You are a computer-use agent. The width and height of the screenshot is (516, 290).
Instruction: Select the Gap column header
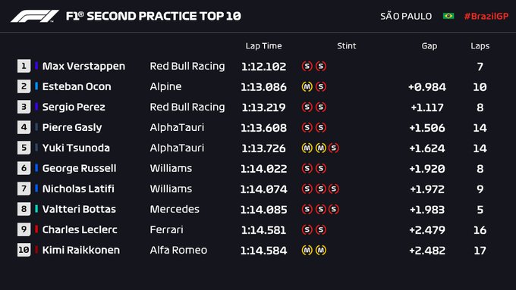429,46
